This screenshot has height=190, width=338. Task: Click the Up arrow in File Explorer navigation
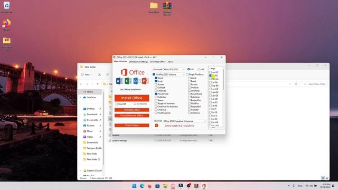click(98, 84)
